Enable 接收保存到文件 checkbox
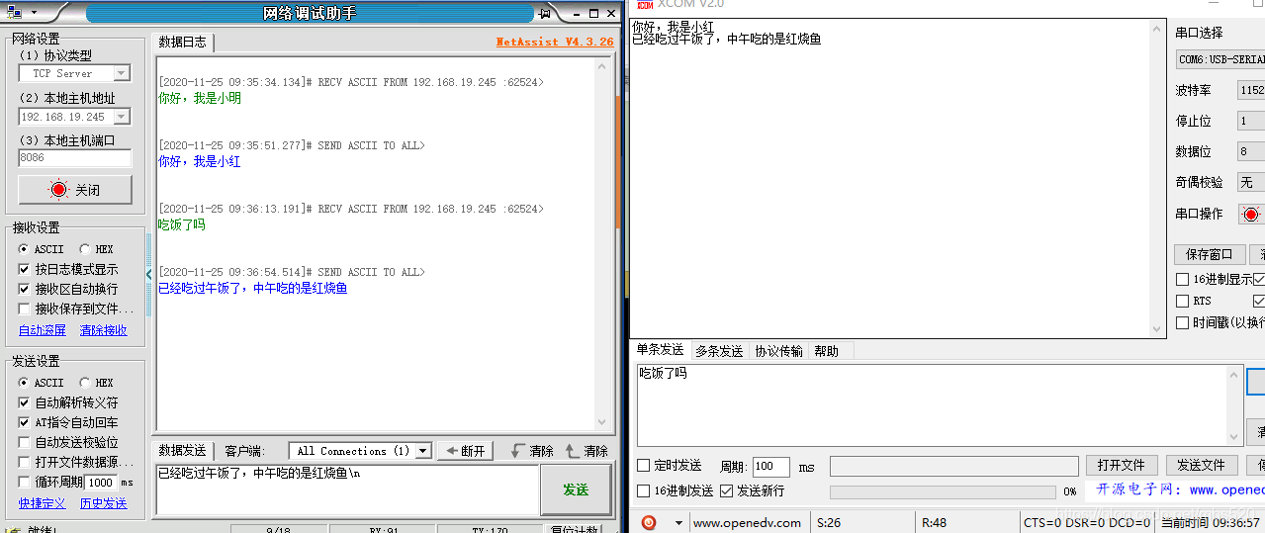Image resolution: width=1265 pixels, height=533 pixels. click(x=25, y=309)
